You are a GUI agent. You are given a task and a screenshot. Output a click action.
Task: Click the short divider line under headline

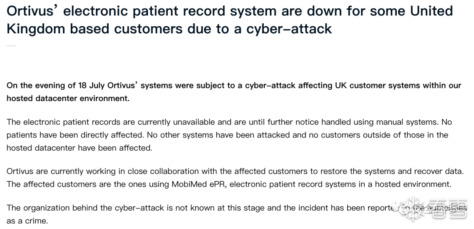pos(11,46)
